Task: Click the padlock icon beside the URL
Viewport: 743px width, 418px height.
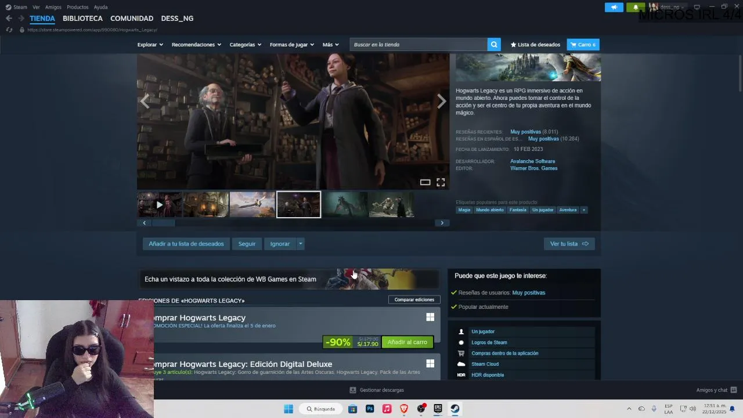Action: coord(22,30)
